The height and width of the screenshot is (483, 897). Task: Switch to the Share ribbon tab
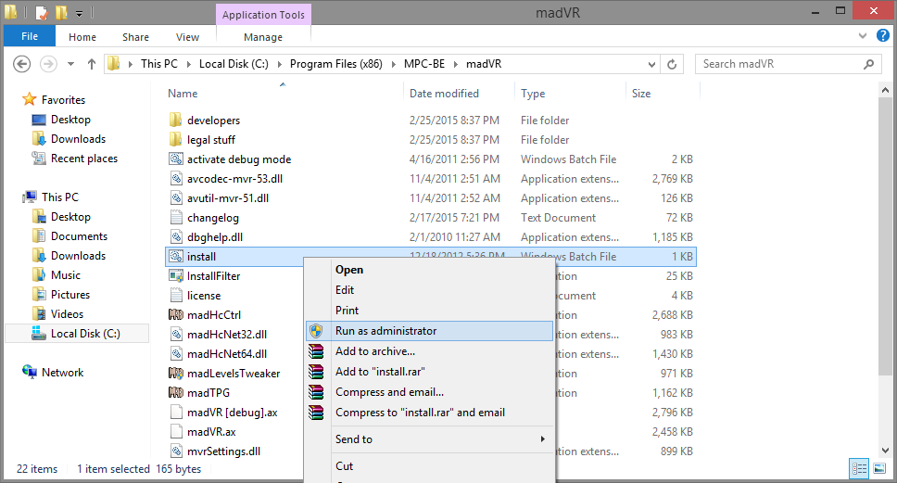point(135,37)
